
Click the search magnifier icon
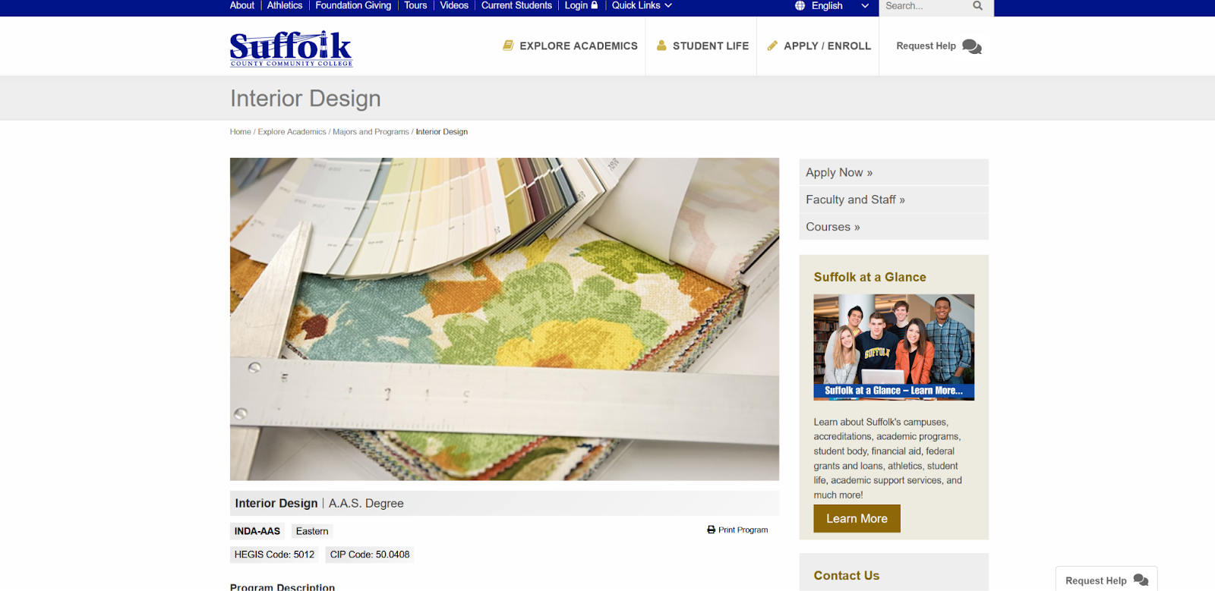point(977,6)
